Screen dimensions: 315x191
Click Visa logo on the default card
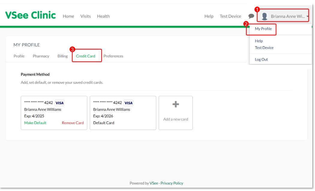(129, 103)
